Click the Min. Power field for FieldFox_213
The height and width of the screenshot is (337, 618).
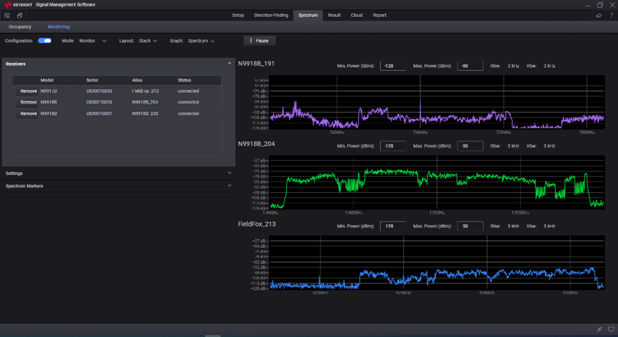point(393,226)
